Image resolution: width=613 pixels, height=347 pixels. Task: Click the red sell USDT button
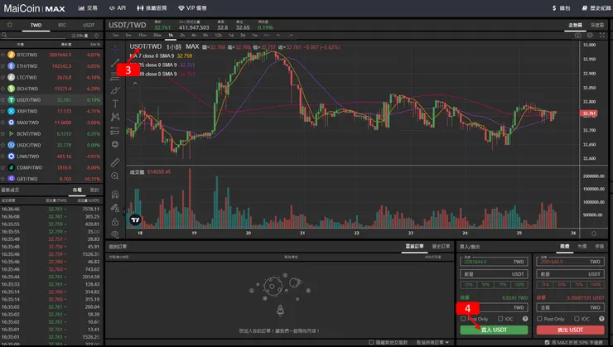pos(571,330)
